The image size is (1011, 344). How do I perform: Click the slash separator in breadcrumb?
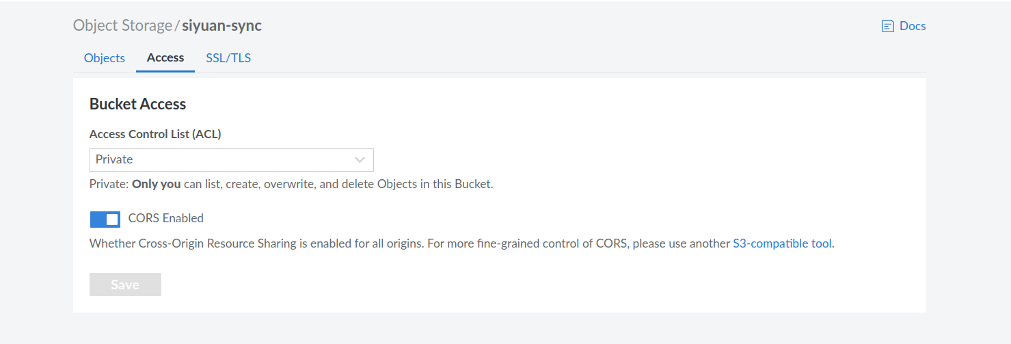177,26
